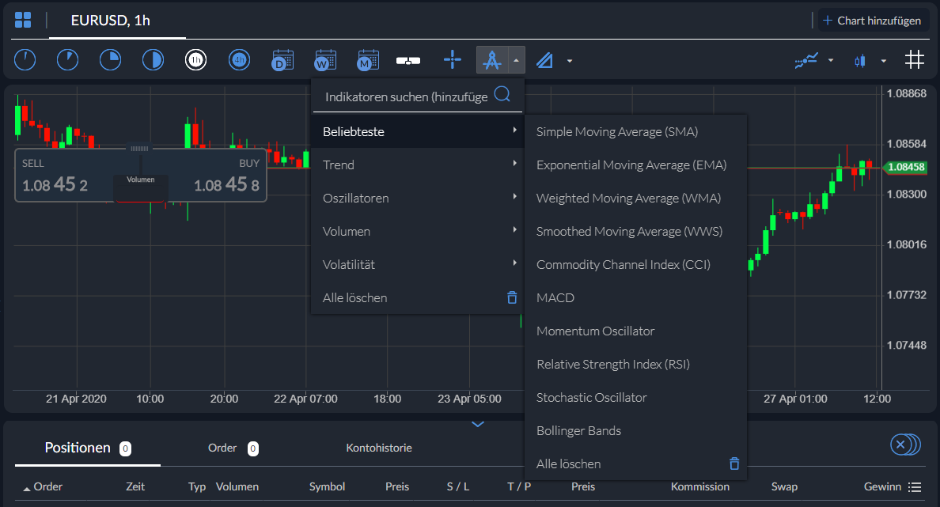Switch to the monthly (M) calendar timeframe
This screenshot has height=507, width=940.
click(368, 60)
